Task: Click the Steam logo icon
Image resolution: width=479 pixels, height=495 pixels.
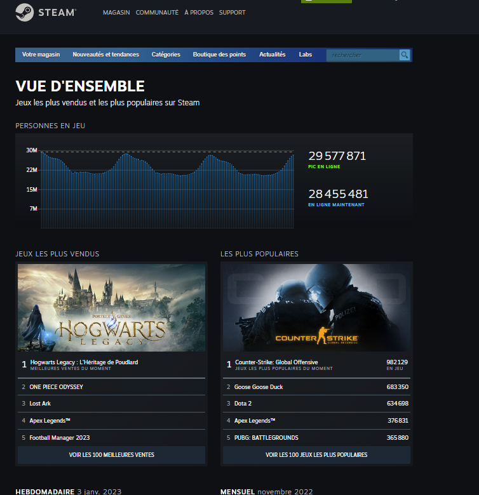Action: (25, 13)
